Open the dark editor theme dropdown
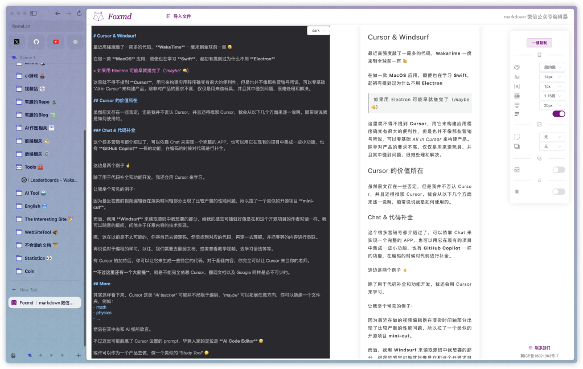The width and height of the screenshot is (583, 369). pyautogui.click(x=318, y=30)
